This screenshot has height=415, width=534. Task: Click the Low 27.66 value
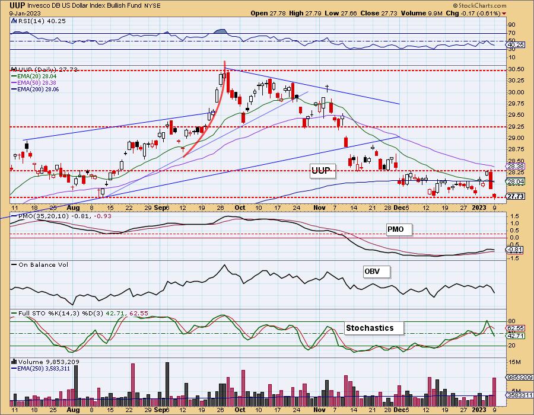tap(341, 13)
